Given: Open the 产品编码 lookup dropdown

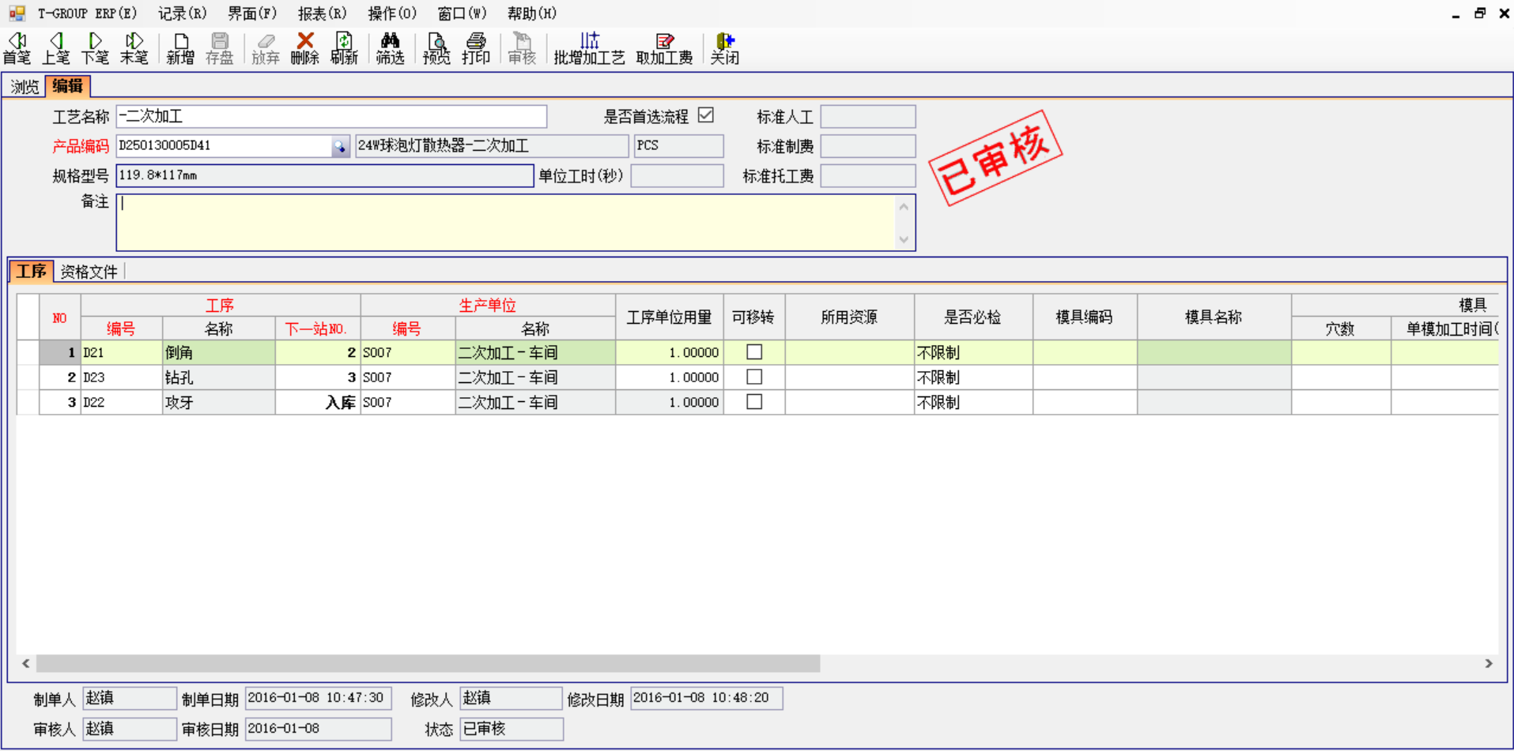Looking at the screenshot, I should tap(340, 146).
